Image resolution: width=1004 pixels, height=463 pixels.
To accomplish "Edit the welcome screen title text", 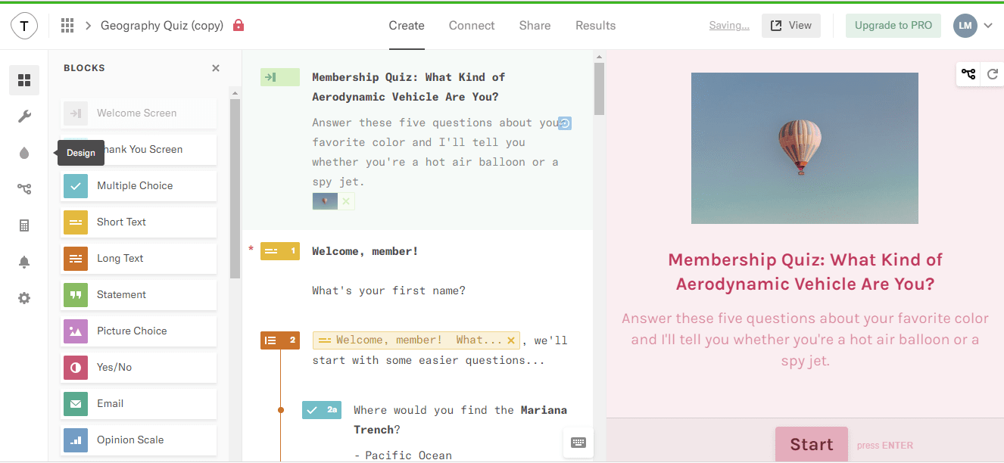I will pos(409,87).
